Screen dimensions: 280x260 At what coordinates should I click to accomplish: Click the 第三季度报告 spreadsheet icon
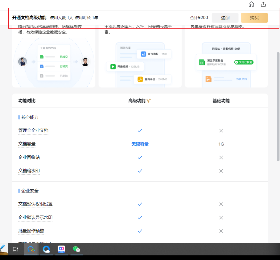tap(202, 62)
